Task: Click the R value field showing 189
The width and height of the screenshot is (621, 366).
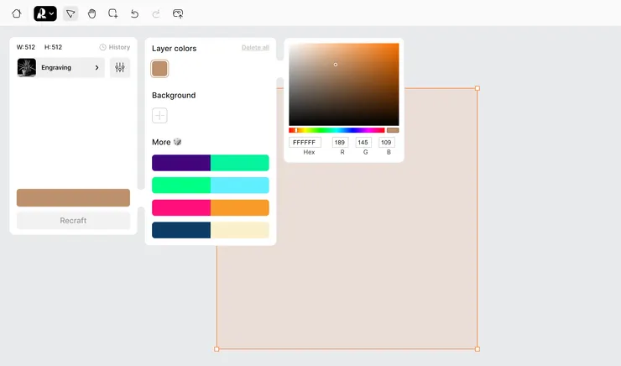Action: point(340,142)
